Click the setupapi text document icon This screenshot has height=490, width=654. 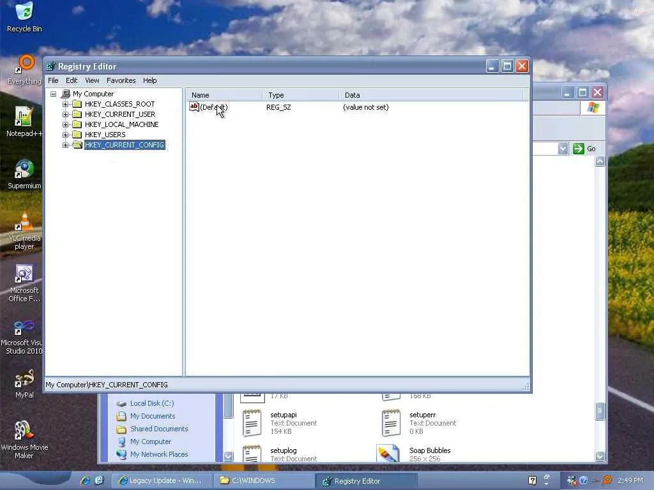point(252,422)
